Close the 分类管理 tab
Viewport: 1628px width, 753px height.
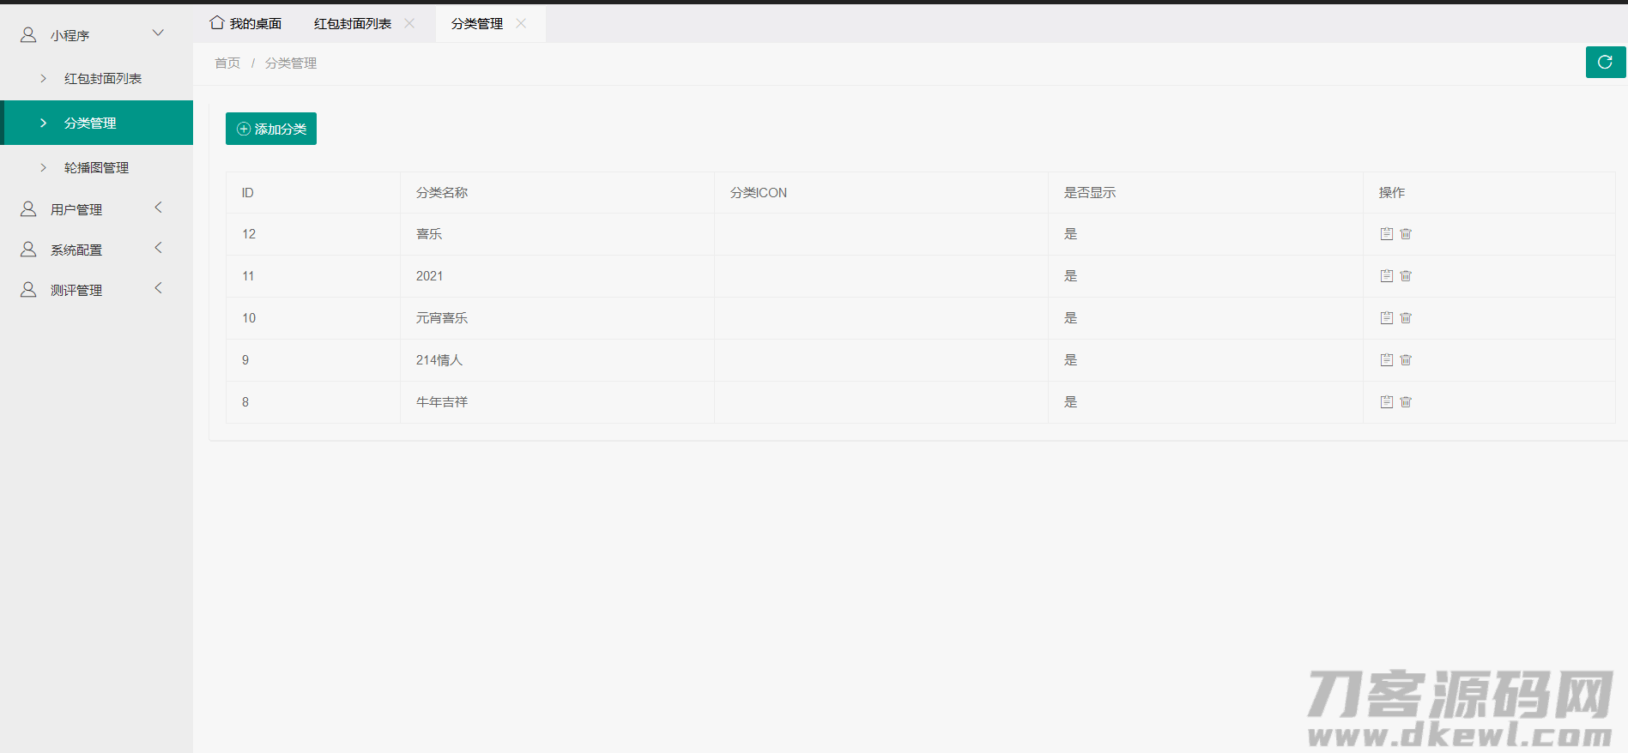pyautogui.click(x=521, y=23)
